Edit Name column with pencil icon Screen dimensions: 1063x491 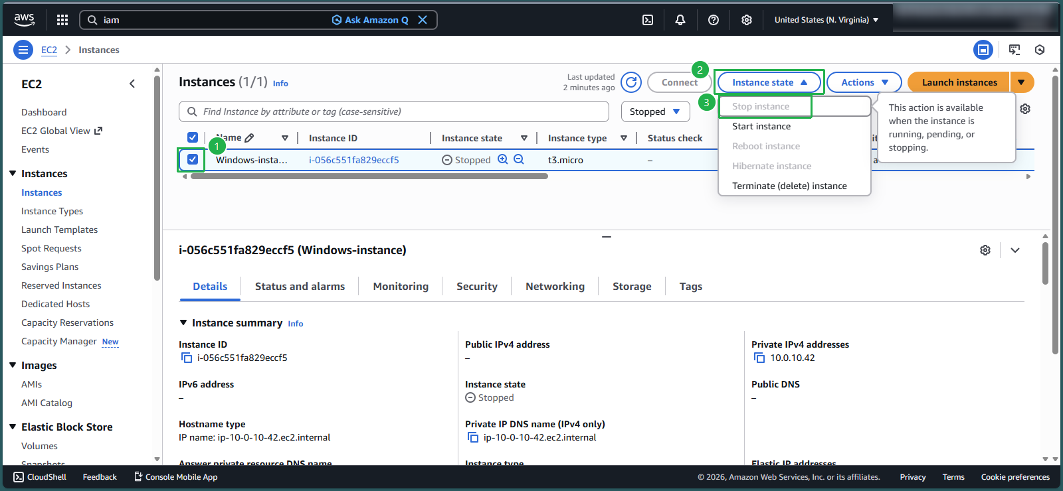(x=249, y=138)
